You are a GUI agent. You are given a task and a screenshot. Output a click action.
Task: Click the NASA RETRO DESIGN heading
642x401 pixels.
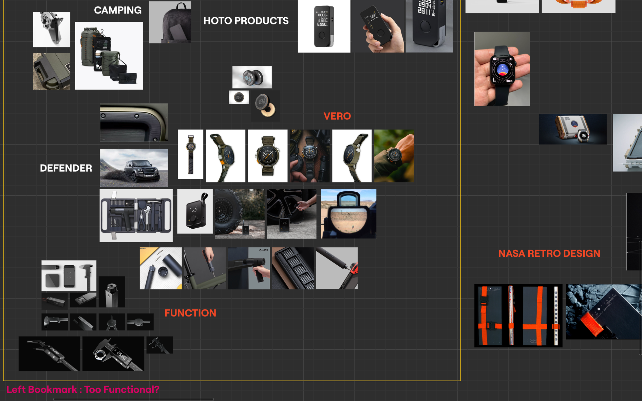pos(549,253)
